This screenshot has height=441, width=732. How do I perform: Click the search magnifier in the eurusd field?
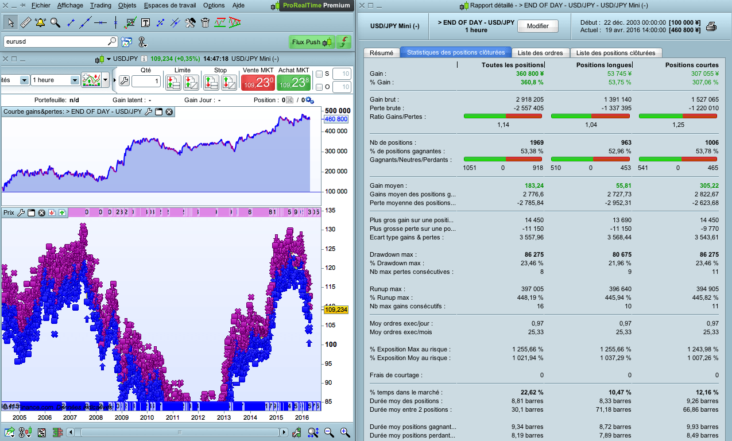(111, 42)
